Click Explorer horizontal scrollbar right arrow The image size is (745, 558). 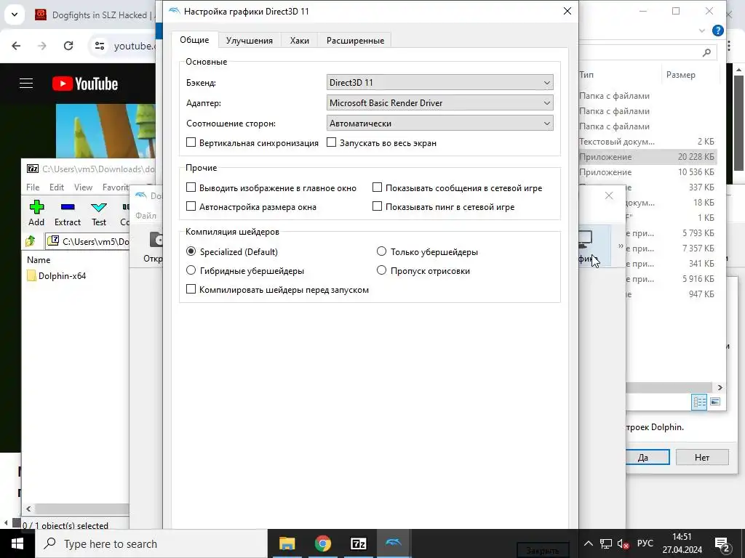pos(720,388)
